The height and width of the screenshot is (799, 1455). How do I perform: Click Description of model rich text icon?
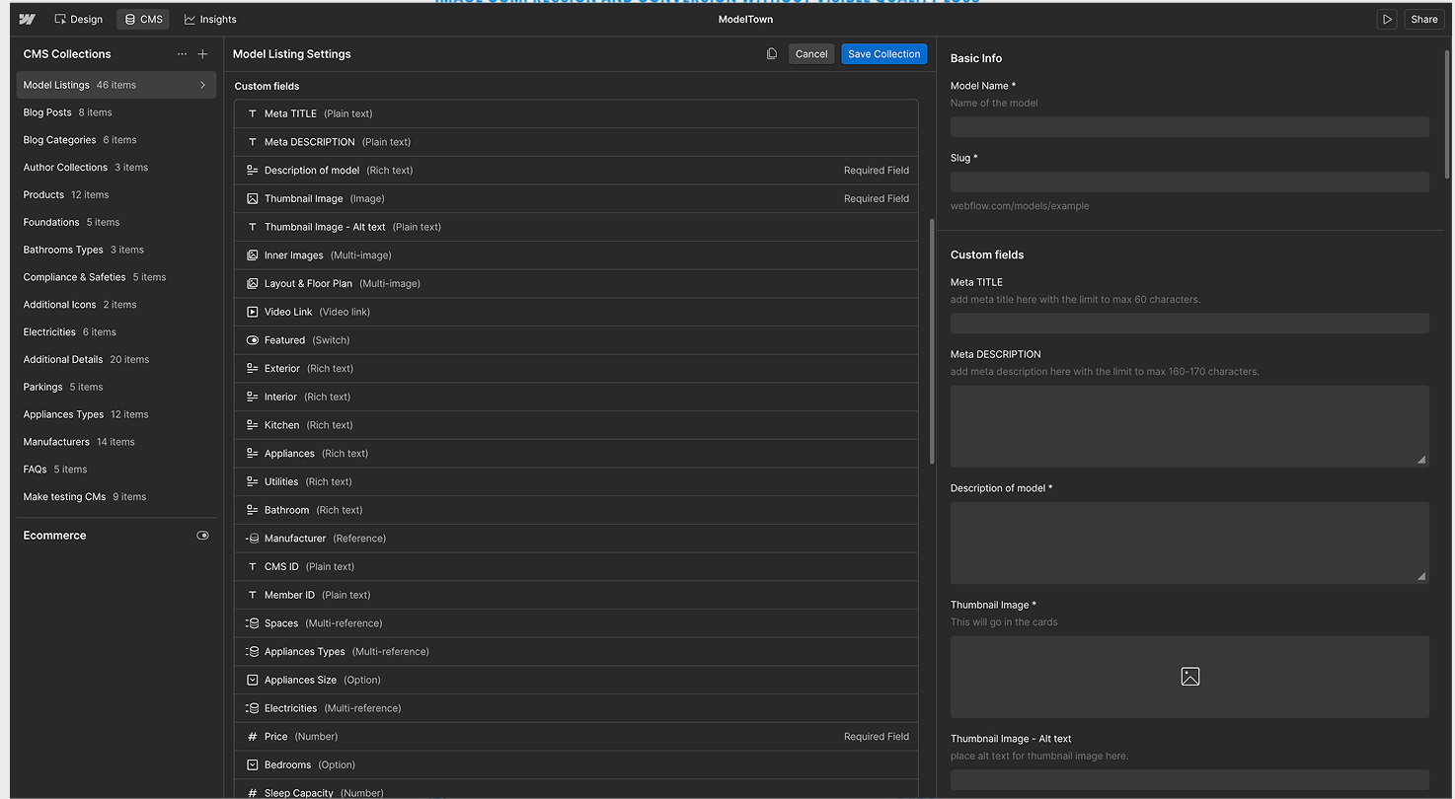[x=252, y=171]
